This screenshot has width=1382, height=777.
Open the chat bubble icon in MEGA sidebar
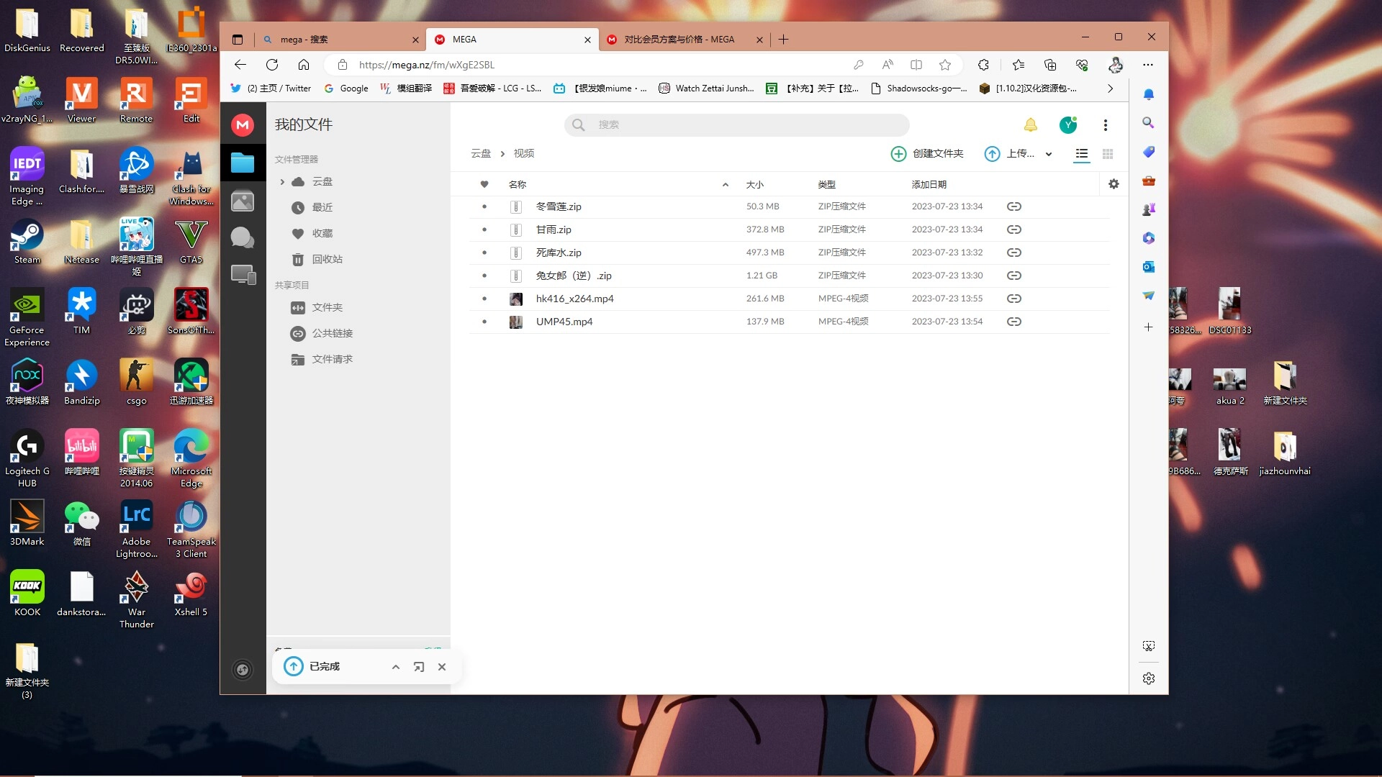pos(243,237)
